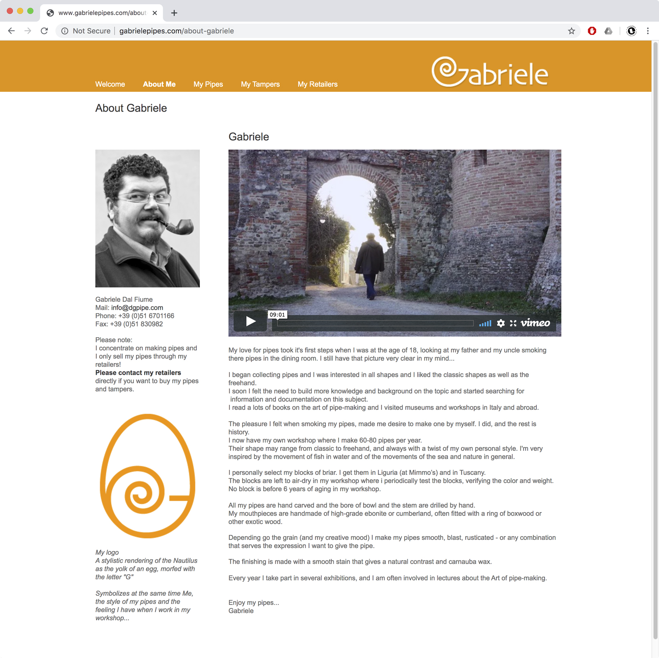Open the red ad blocker extension

tap(592, 31)
